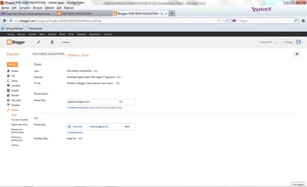
Task: Click Edit next to the Privasi setting
Action: pos(118,83)
